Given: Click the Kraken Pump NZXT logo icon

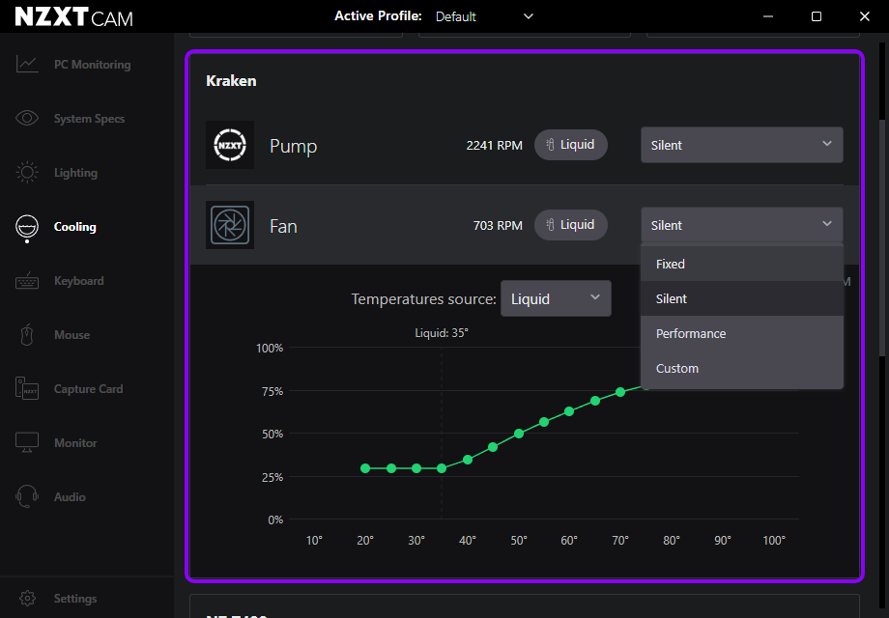Looking at the screenshot, I should (x=230, y=145).
